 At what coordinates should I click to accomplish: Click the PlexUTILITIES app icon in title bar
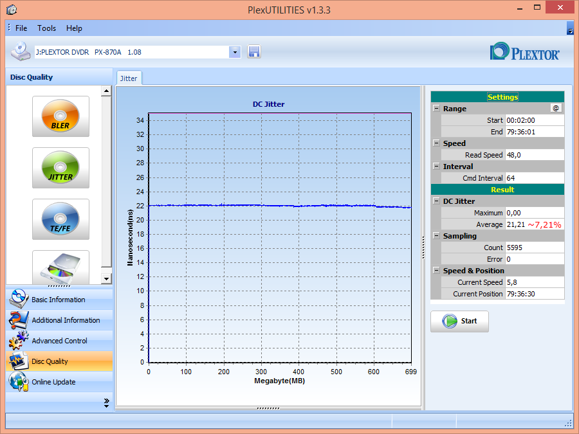(12, 9)
